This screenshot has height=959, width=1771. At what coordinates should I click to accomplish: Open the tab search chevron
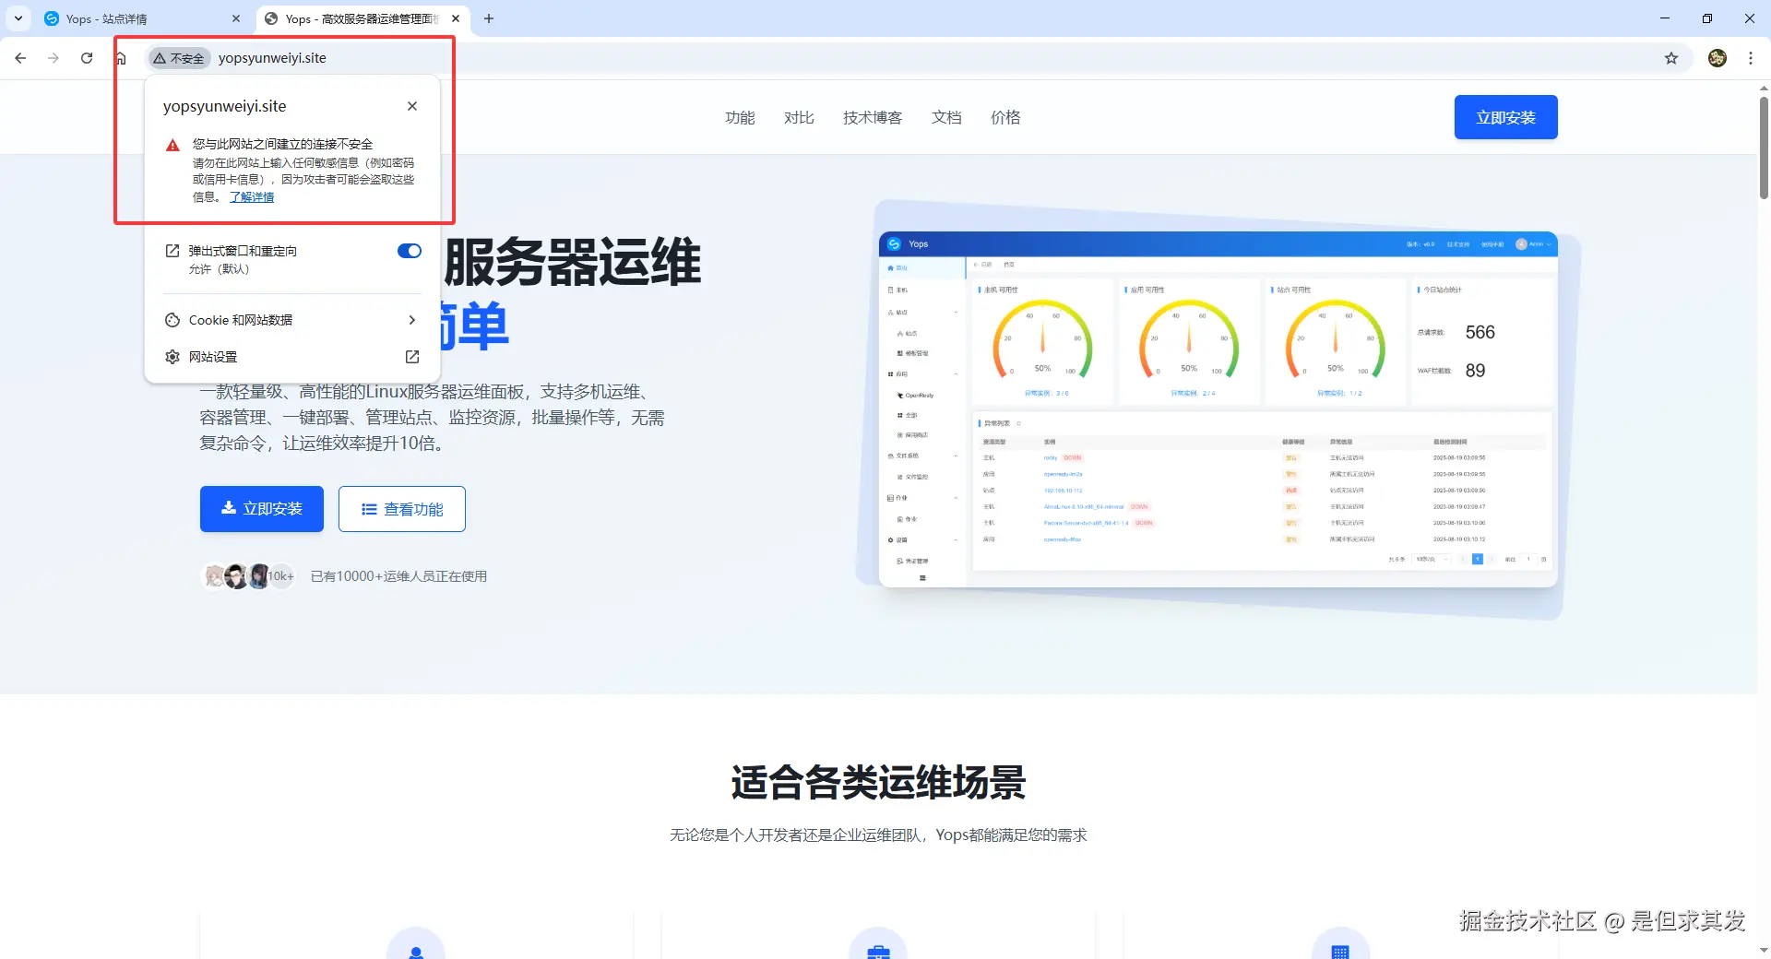pos(18,18)
